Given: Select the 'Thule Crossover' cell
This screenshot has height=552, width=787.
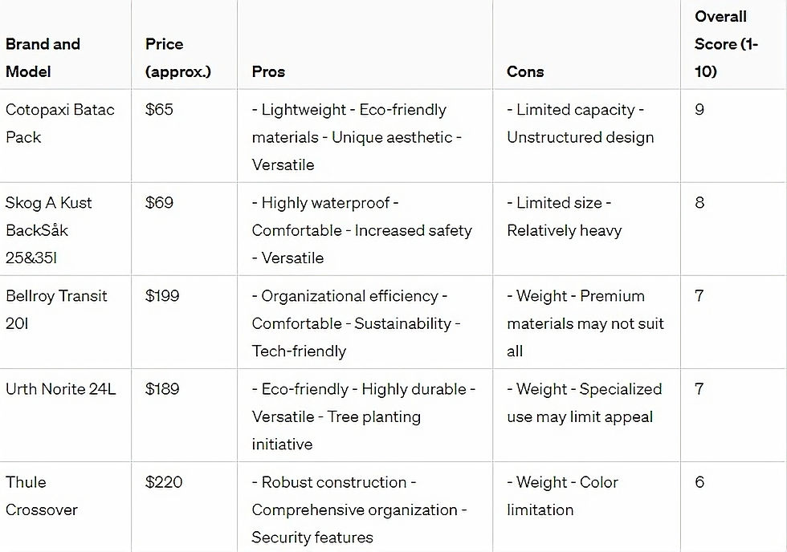Looking at the screenshot, I should [42, 496].
